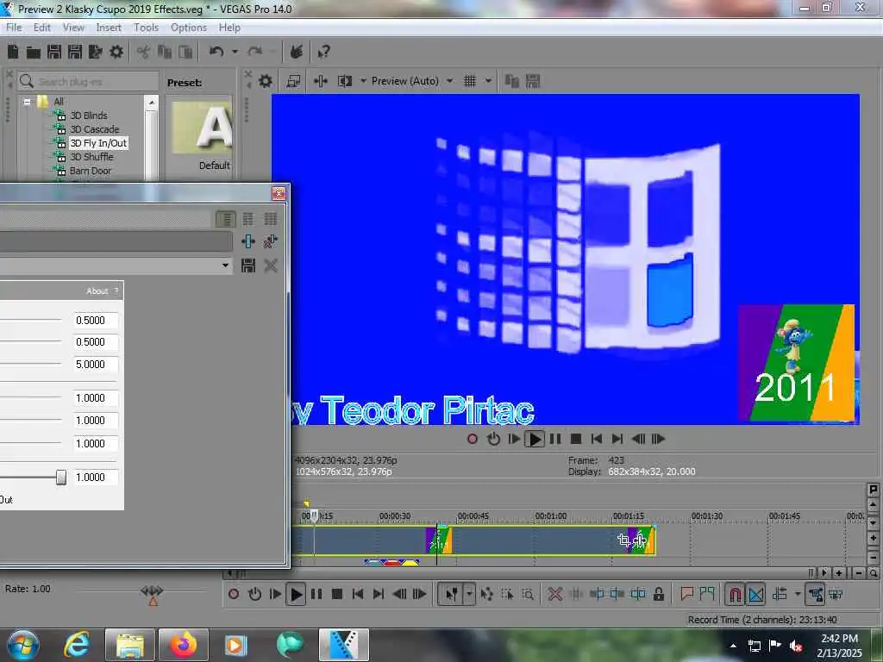Create a new project from the toolbar
883x662 pixels.
(13, 53)
